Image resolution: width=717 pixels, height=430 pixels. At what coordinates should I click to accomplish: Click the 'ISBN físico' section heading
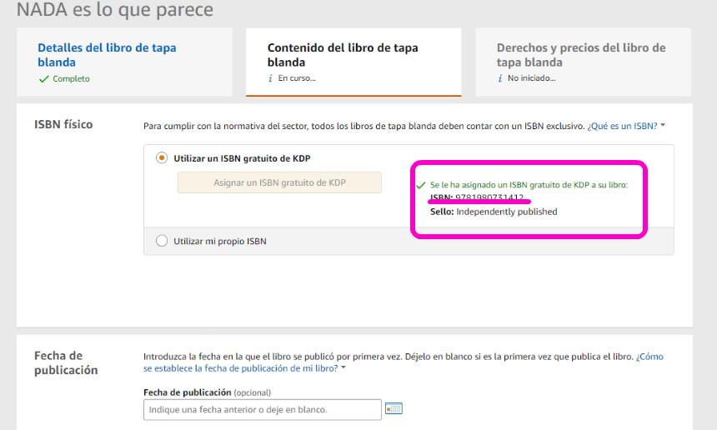[63, 124]
